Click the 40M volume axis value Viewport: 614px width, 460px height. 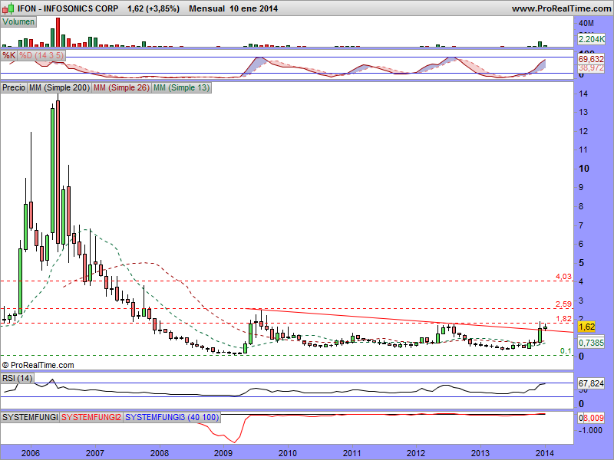[x=586, y=24]
